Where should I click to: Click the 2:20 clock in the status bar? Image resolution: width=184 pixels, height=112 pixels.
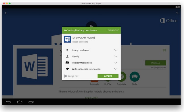pos(177,7)
